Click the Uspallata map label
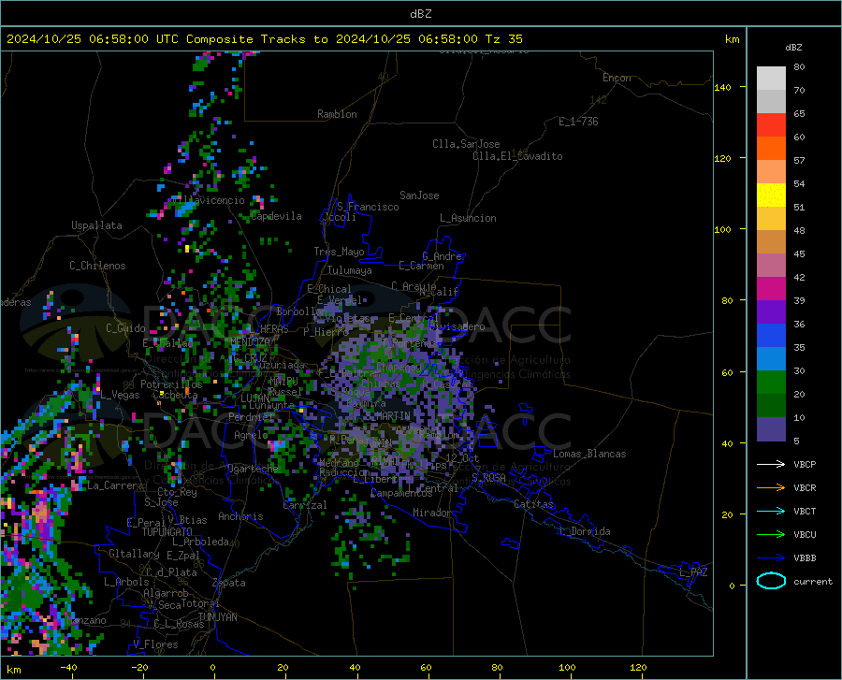This screenshot has width=842, height=680. point(96,225)
